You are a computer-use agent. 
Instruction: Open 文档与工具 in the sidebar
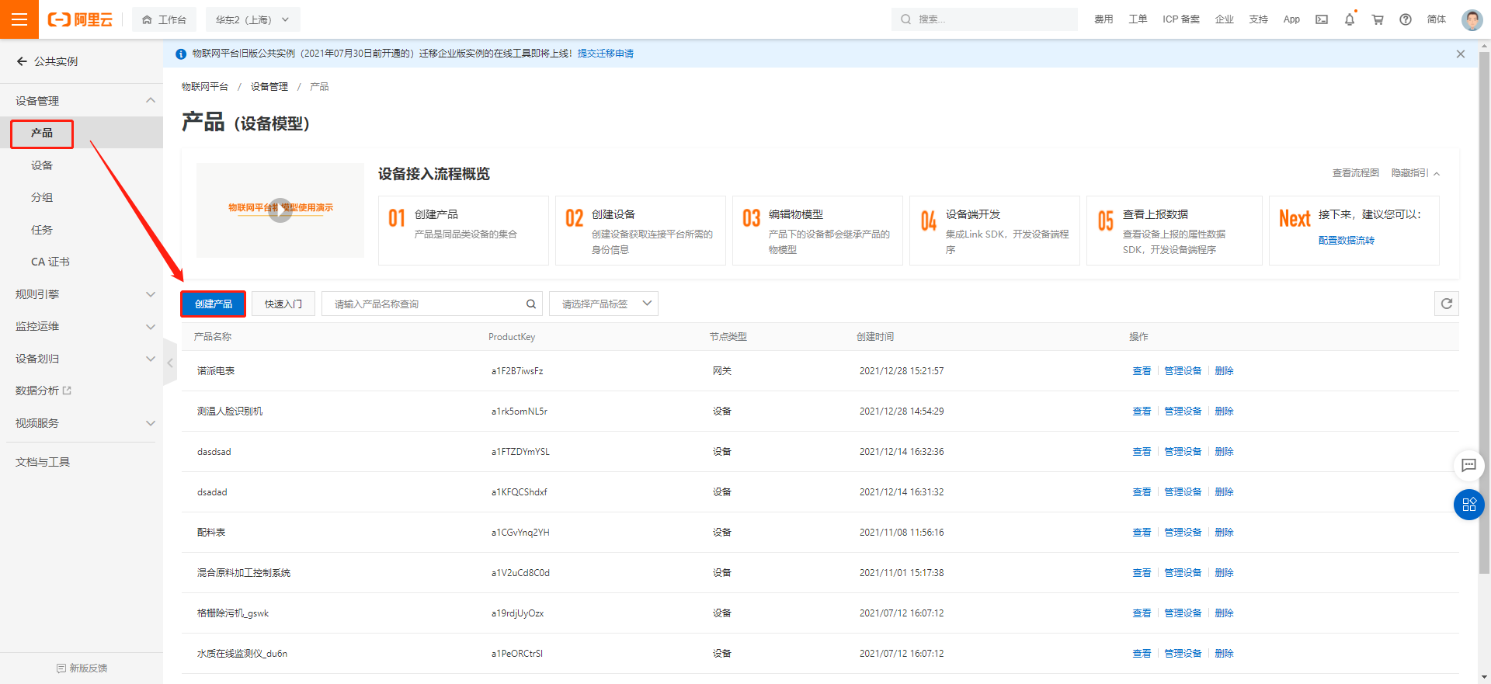coord(43,462)
